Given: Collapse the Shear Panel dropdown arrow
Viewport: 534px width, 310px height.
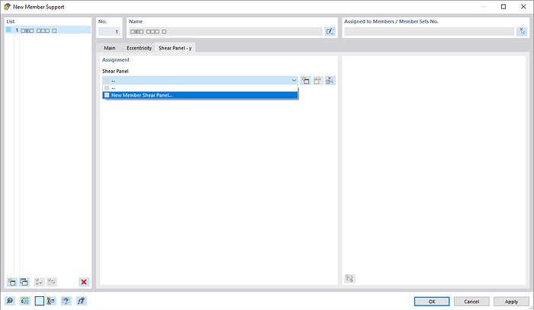Looking at the screenshot, I should pos(294,80).
